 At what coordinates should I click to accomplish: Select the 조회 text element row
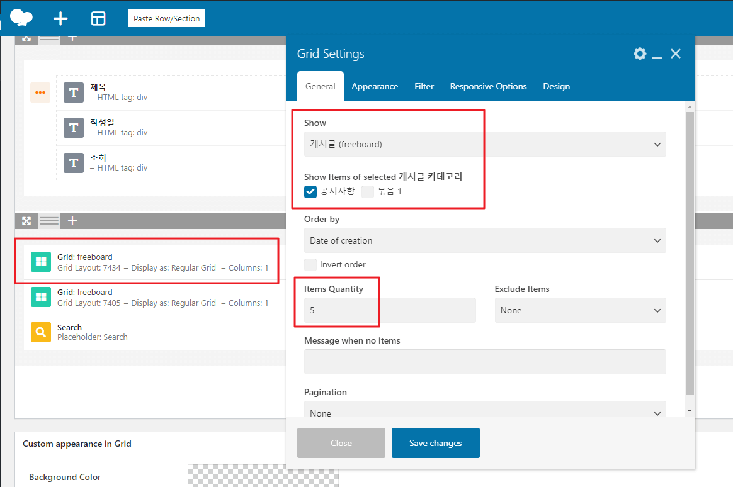pos(172,163)
